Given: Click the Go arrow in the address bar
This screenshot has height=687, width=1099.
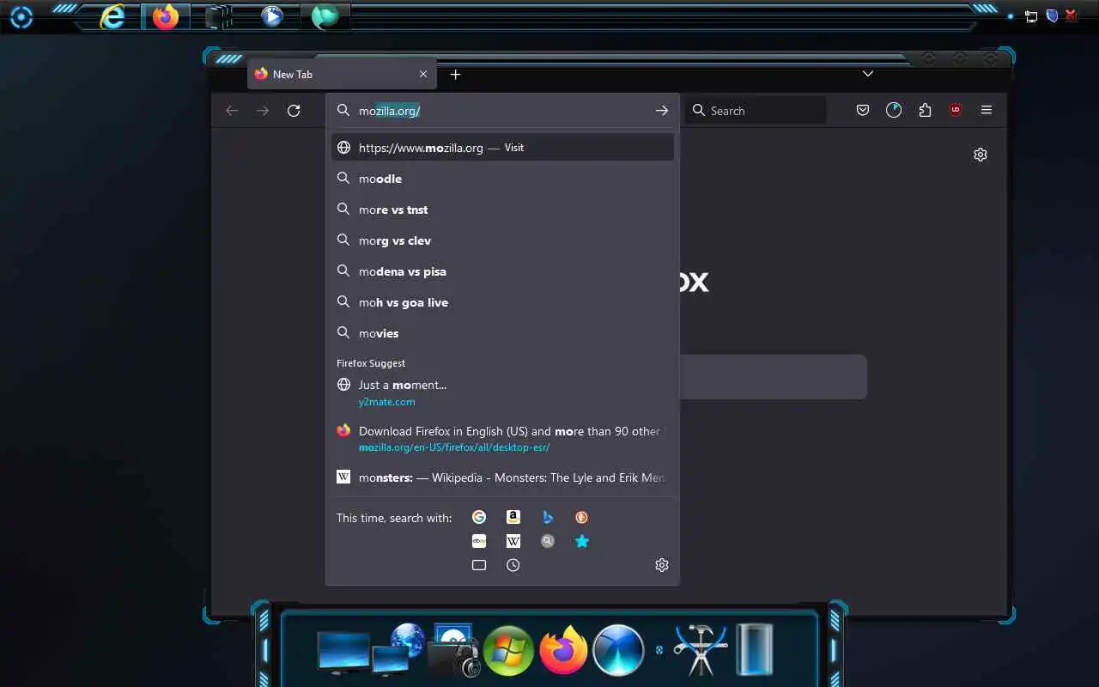Looking at the screenshot, I should (x=661, y=111).
